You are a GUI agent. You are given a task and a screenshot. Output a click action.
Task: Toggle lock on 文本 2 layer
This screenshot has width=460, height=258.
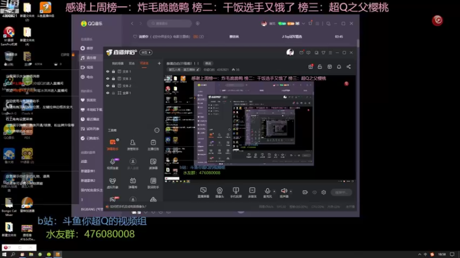tap(113, 85)
